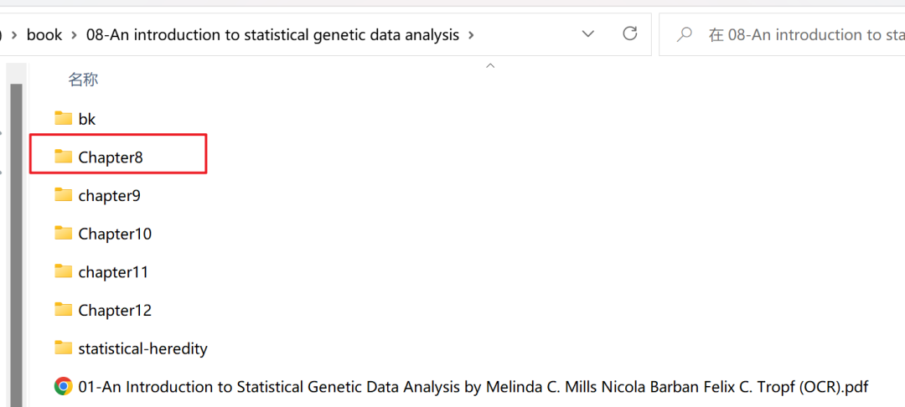Select the bk folder icon

pos(63,119)
